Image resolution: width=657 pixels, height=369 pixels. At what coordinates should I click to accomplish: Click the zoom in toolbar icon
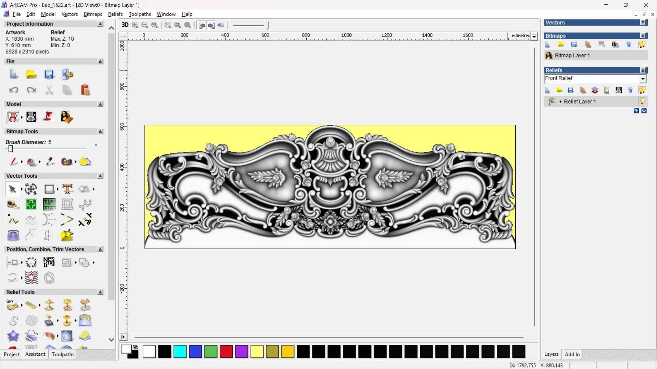[x=135, y=25]
